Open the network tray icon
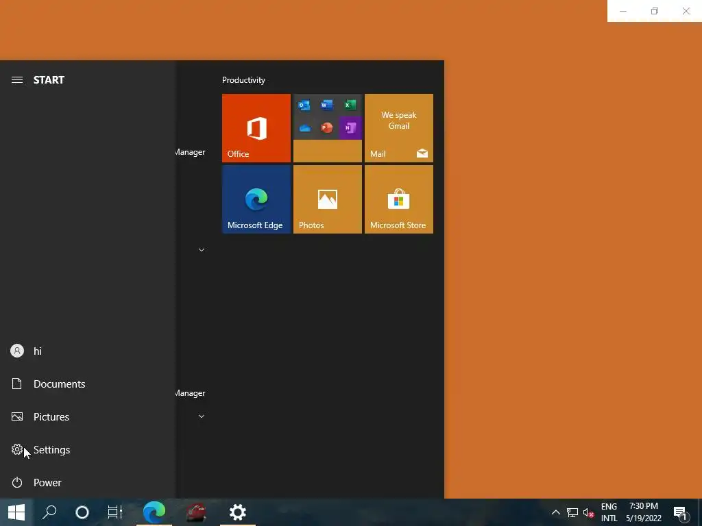The width and height of the screenshot is (702, 526). (572, 512)
